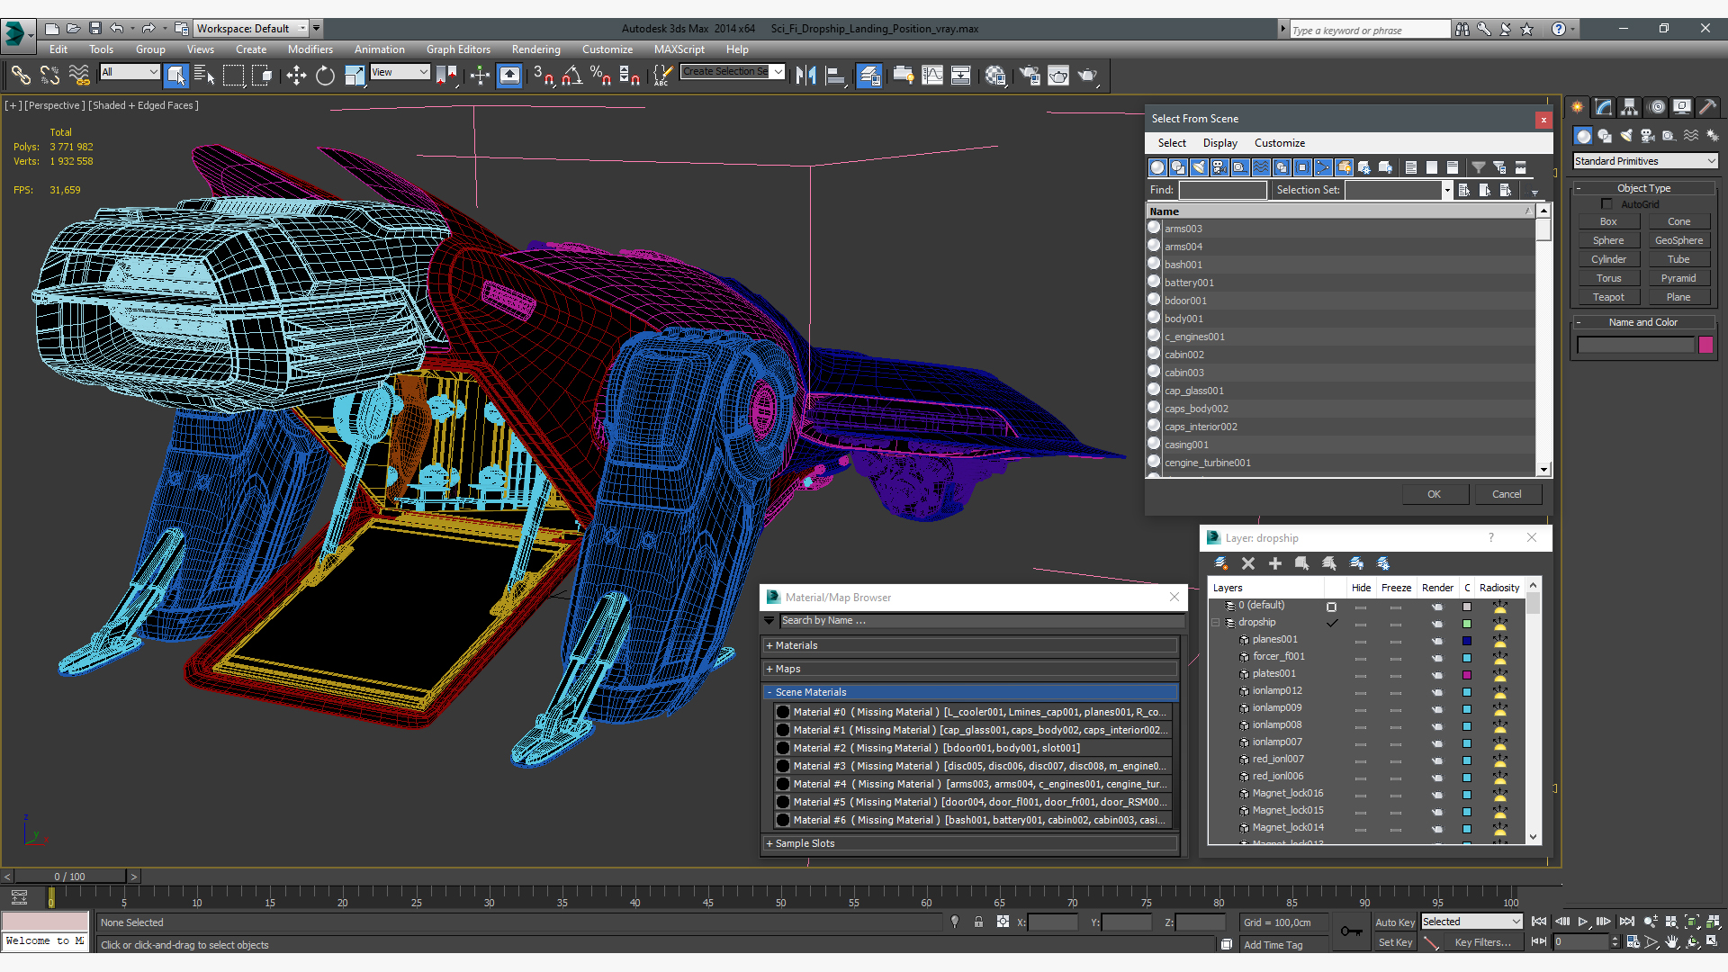
Task: Activate Select and Uniform Scale tool
Action: [355, 76]
